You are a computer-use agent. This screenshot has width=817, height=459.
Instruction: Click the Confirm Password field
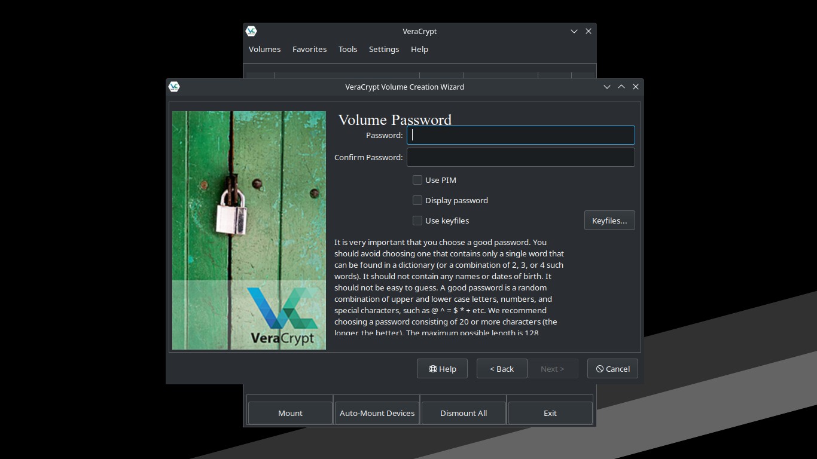pyautogui.click(x=520, y=157)
